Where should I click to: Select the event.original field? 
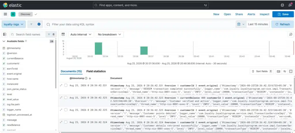(x=14, y=74)
